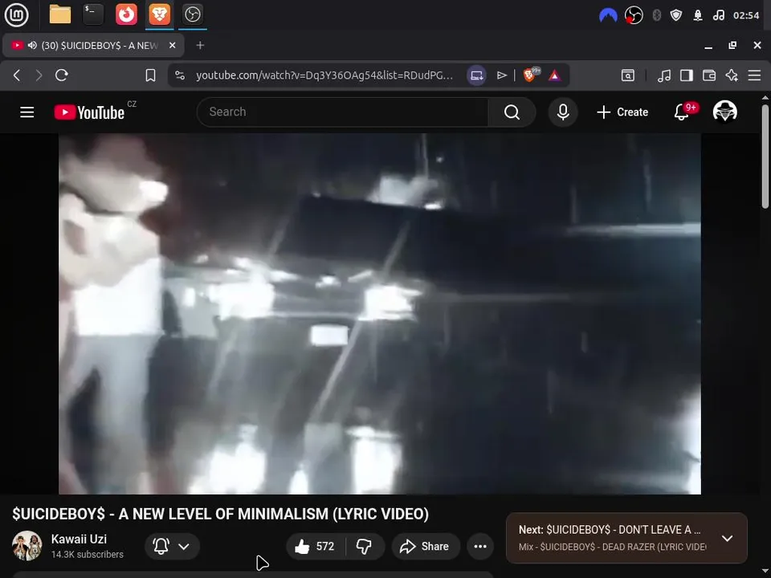Click the video title text
This screenshot has width=771, height=578.
click(x=220, y=514)
